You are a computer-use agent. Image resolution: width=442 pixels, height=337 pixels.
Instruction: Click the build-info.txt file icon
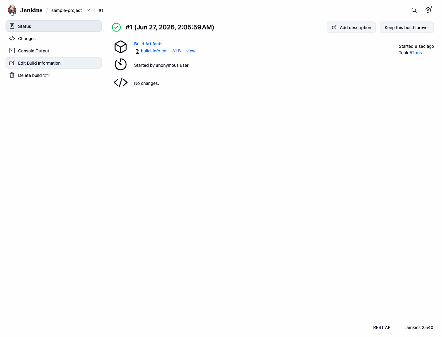point(138,51)
